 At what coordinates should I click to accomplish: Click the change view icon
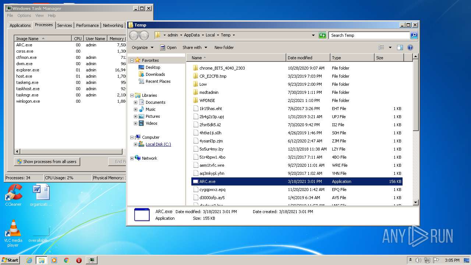381,47
